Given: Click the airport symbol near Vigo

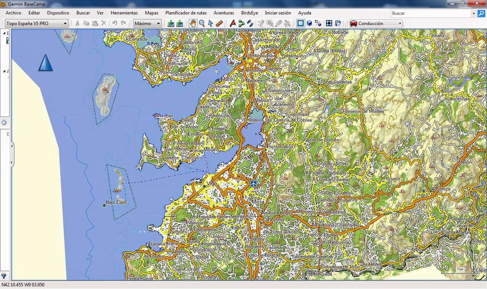Looking at the screenshot, I should 254,184.
